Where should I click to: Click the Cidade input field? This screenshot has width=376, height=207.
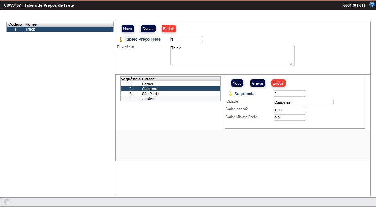[303, 102]
